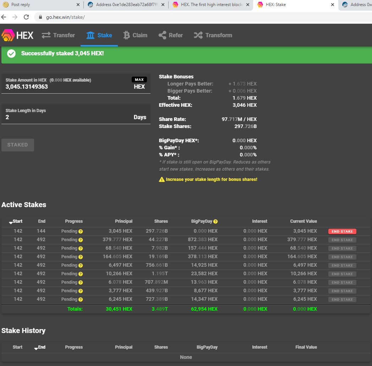
Task: End the 6,497 HEX stake
Action: 342,266
